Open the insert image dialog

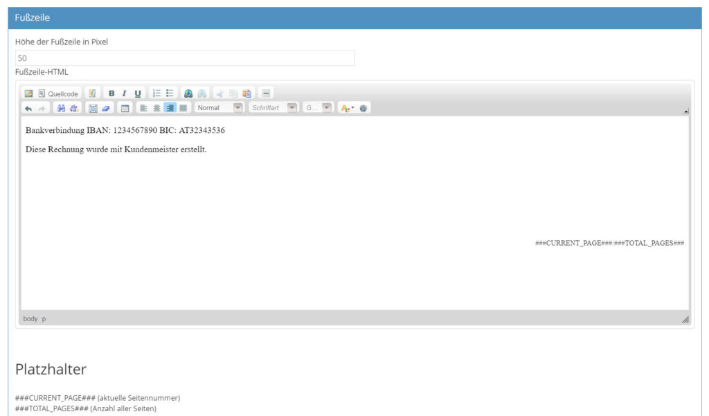pos(29,93)
